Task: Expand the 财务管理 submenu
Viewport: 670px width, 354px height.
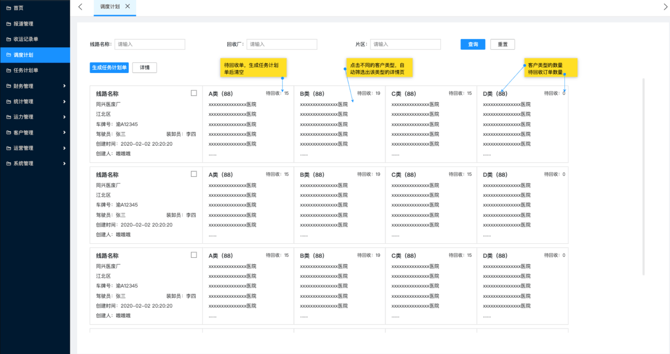Action: click(x=64, y=86)
